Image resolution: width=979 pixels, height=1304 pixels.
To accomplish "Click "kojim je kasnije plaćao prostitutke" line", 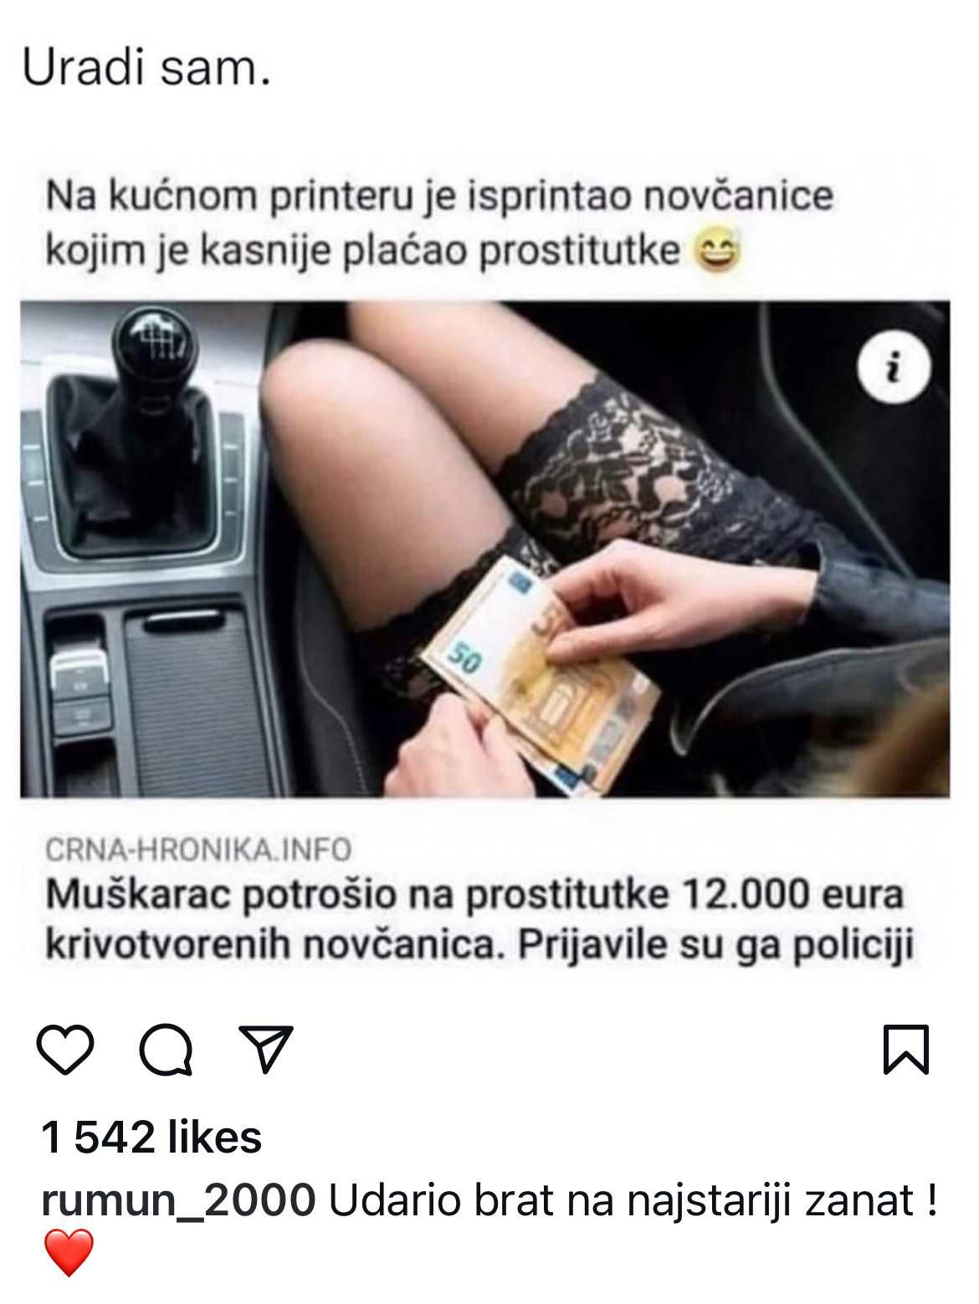I will click(362, 249).
